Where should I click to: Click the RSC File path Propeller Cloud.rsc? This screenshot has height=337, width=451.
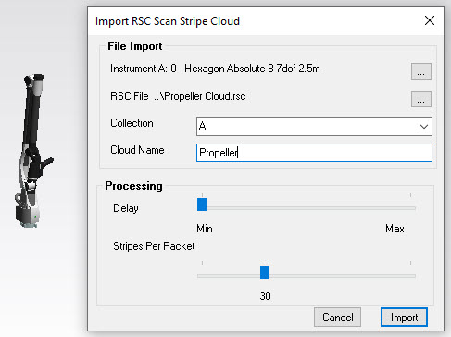[200, 96]
